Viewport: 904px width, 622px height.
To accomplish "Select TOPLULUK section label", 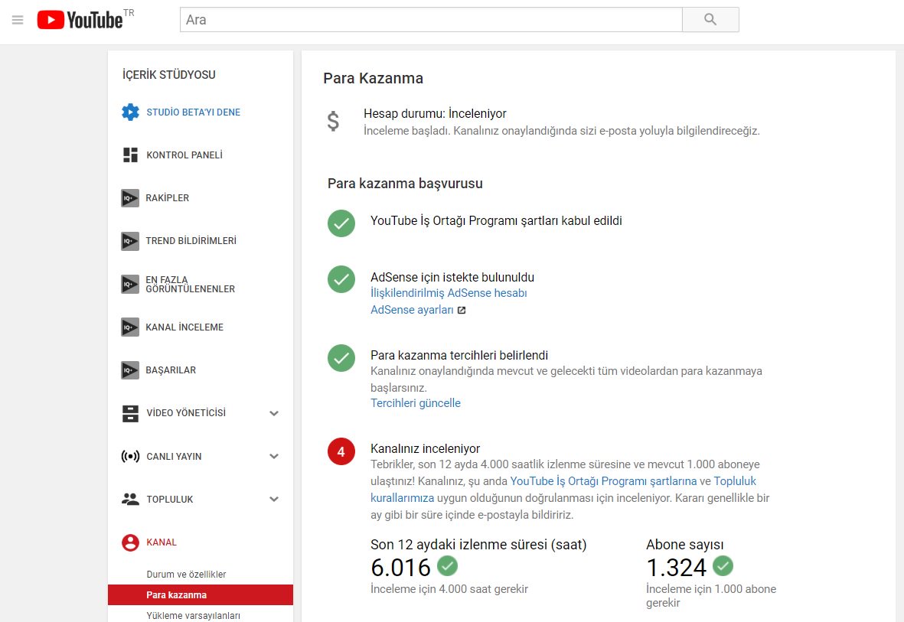I will point(169,500).
